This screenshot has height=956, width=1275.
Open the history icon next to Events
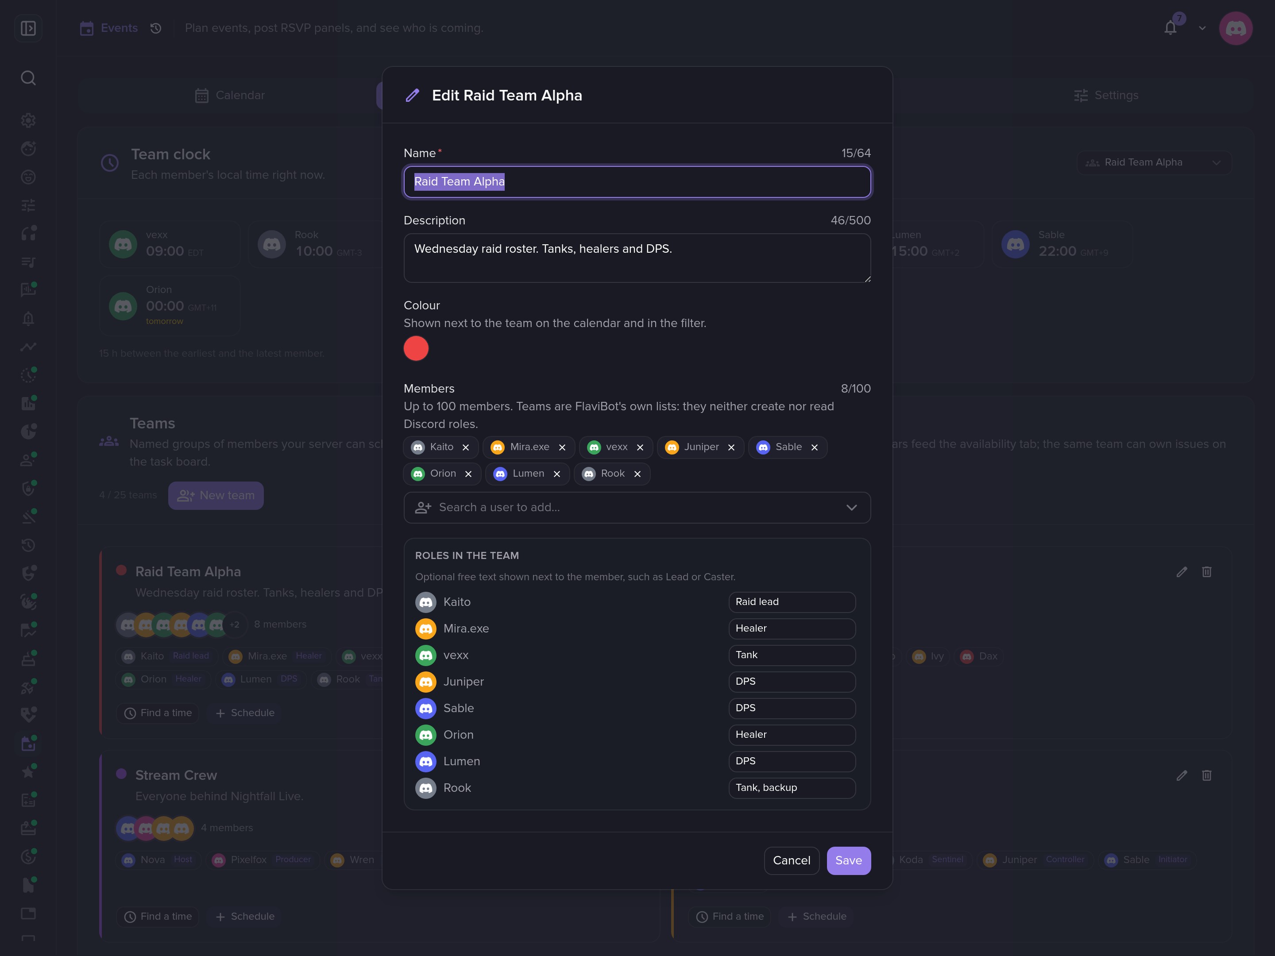[x=156, y=27]
